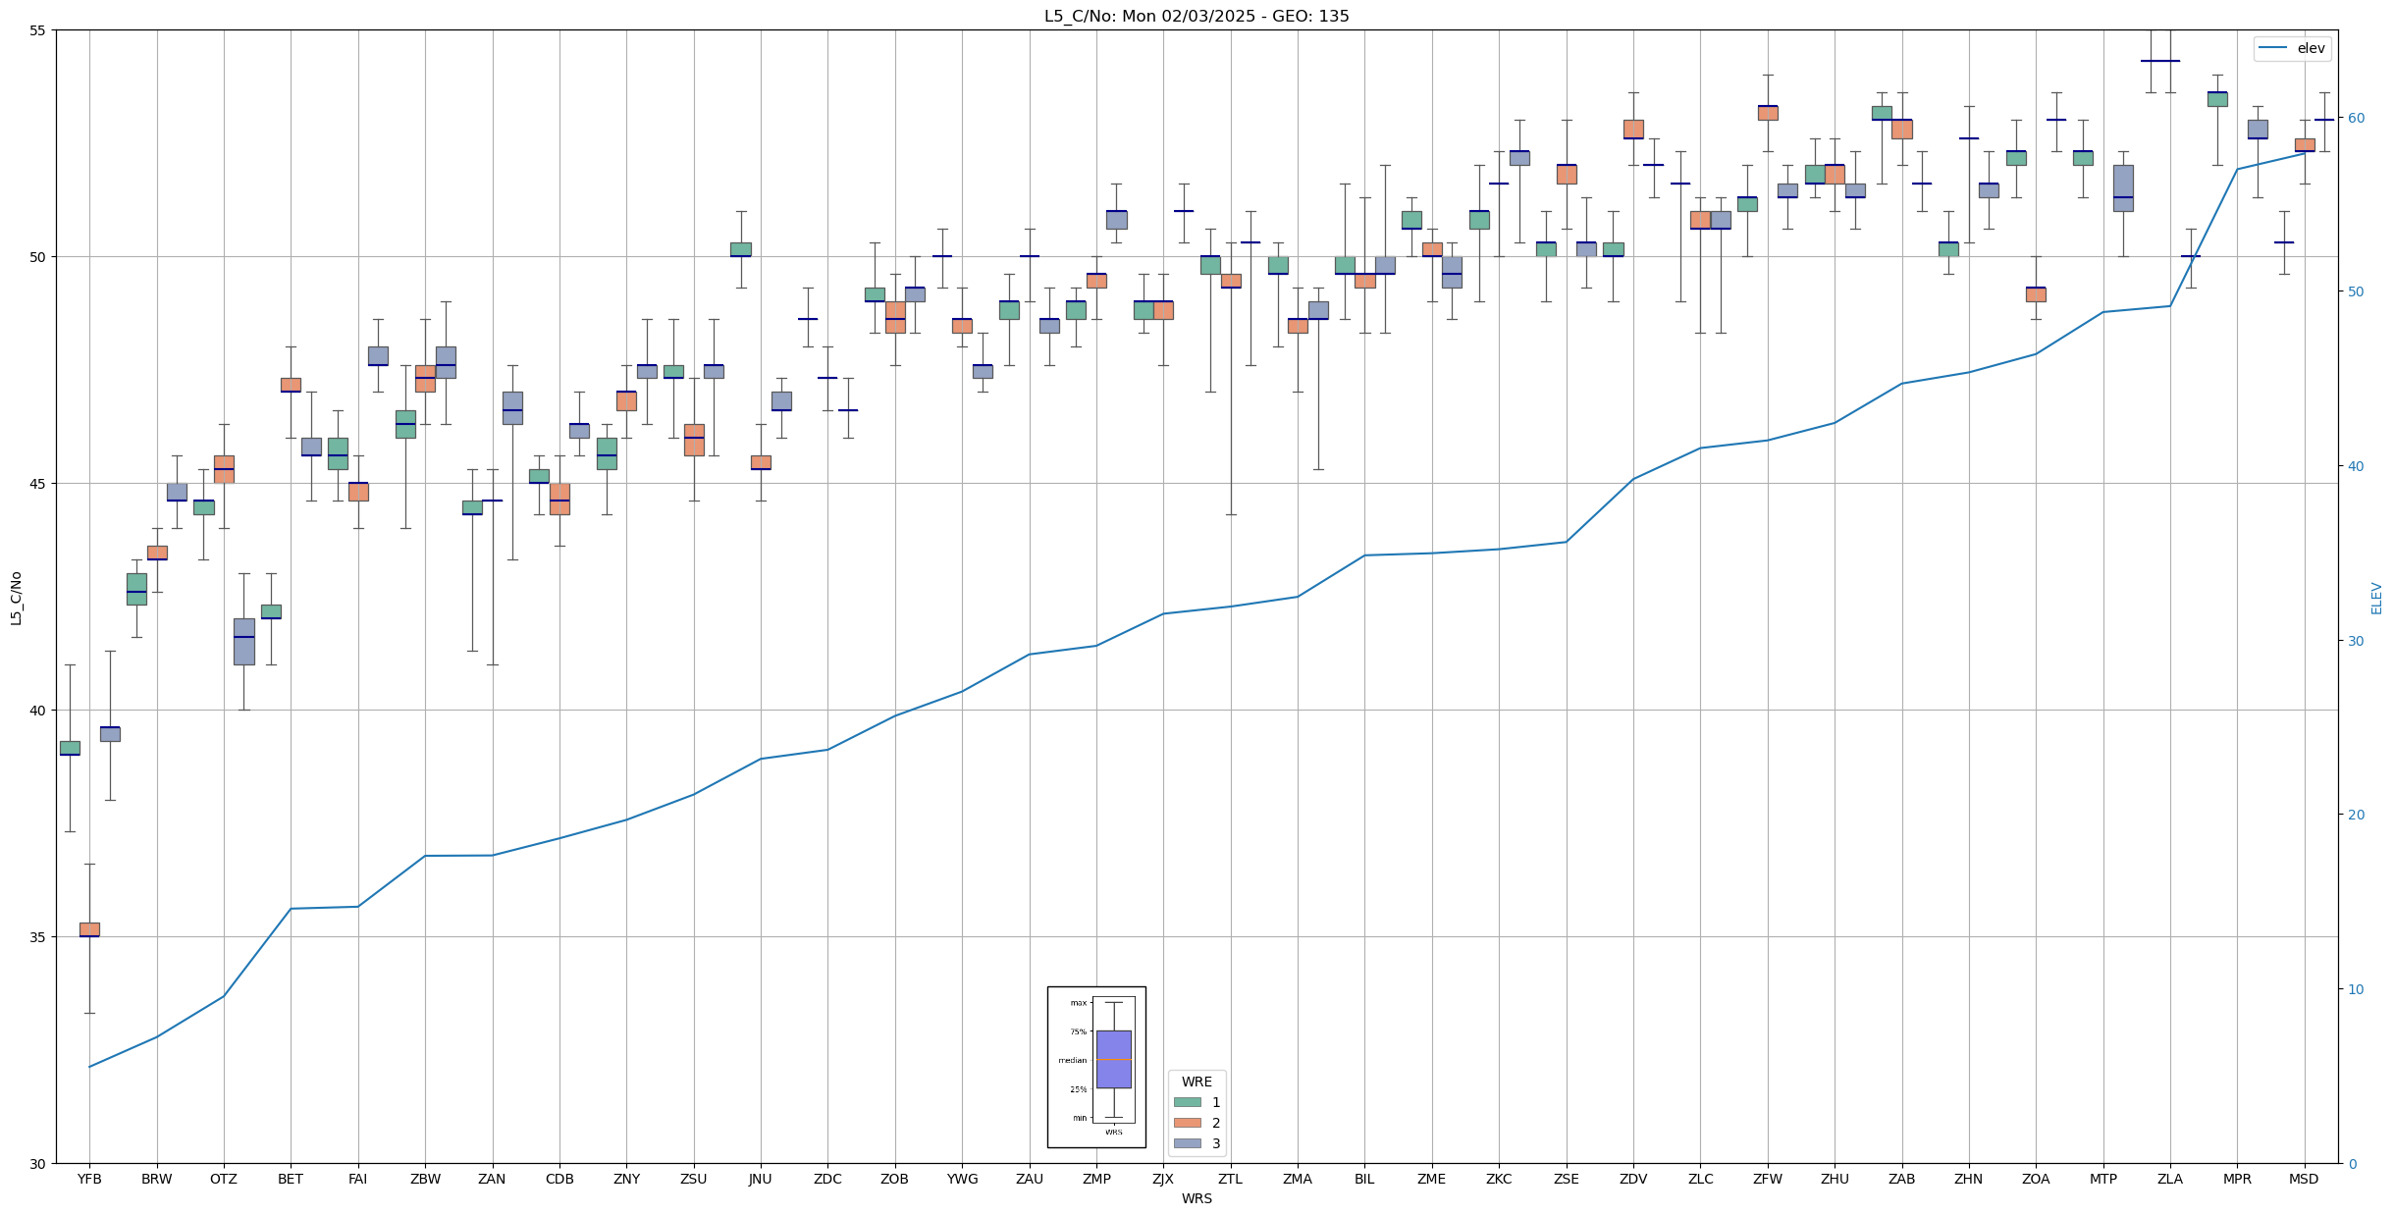
Task: Click the 45 tick on left axis
Action: pos(38,484)
